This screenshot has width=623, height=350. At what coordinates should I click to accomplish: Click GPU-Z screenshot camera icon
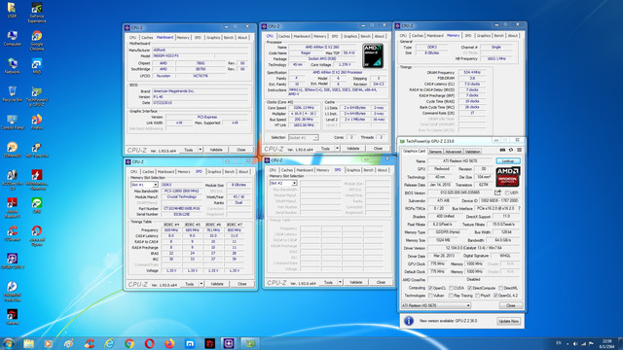coord(502,150)
